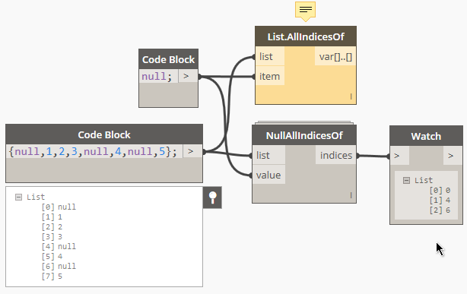Select the Watch node title bar
The height and width of the screenshot is (294, 467).
pyautogui.click(x=426, y=136)
